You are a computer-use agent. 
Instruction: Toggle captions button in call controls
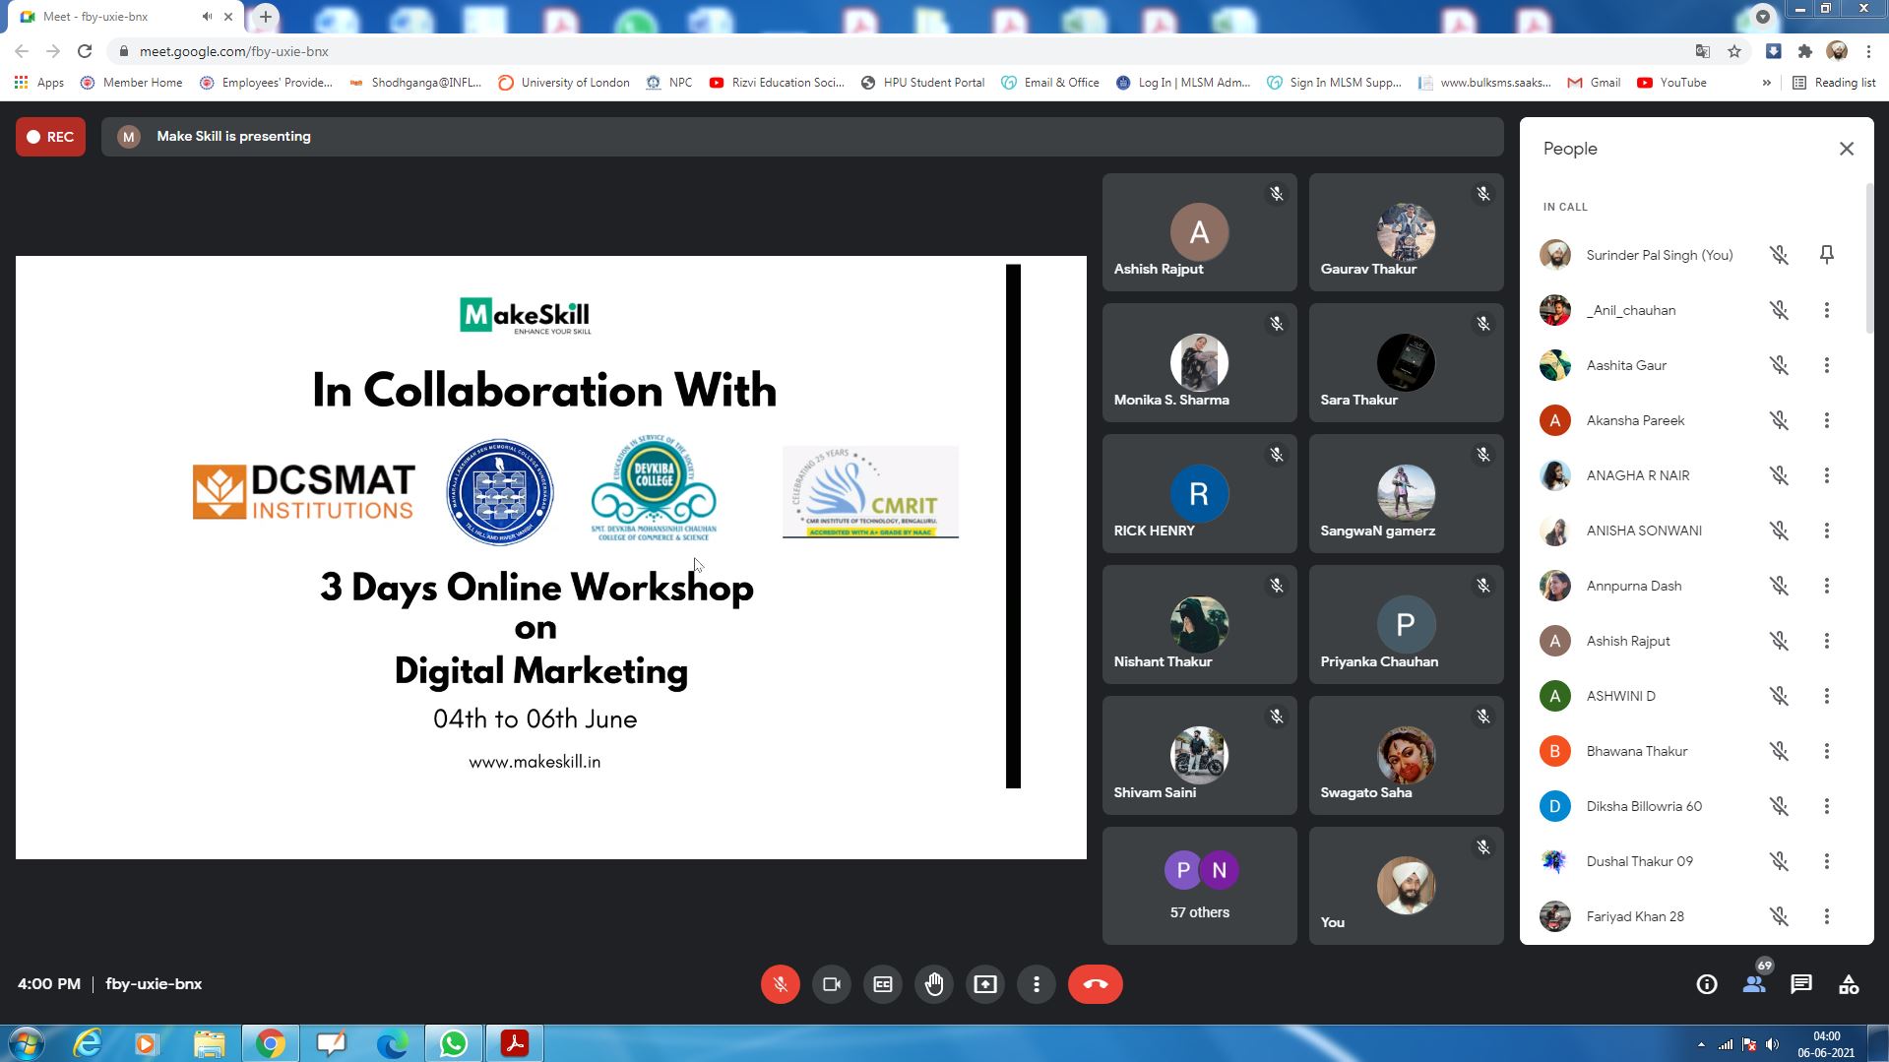(882, 984)
